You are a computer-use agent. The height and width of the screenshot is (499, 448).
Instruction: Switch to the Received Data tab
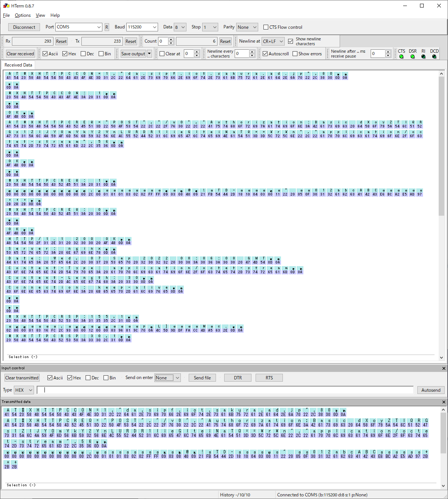click(x=18, y=65)
